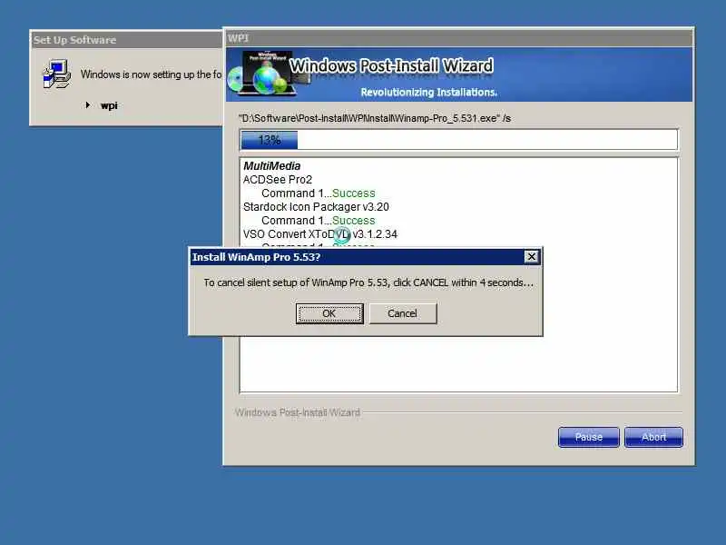This screenshot has width=726, height=545.
Task: Select the wpi item in Set Up Software
Action: point(109,105)
